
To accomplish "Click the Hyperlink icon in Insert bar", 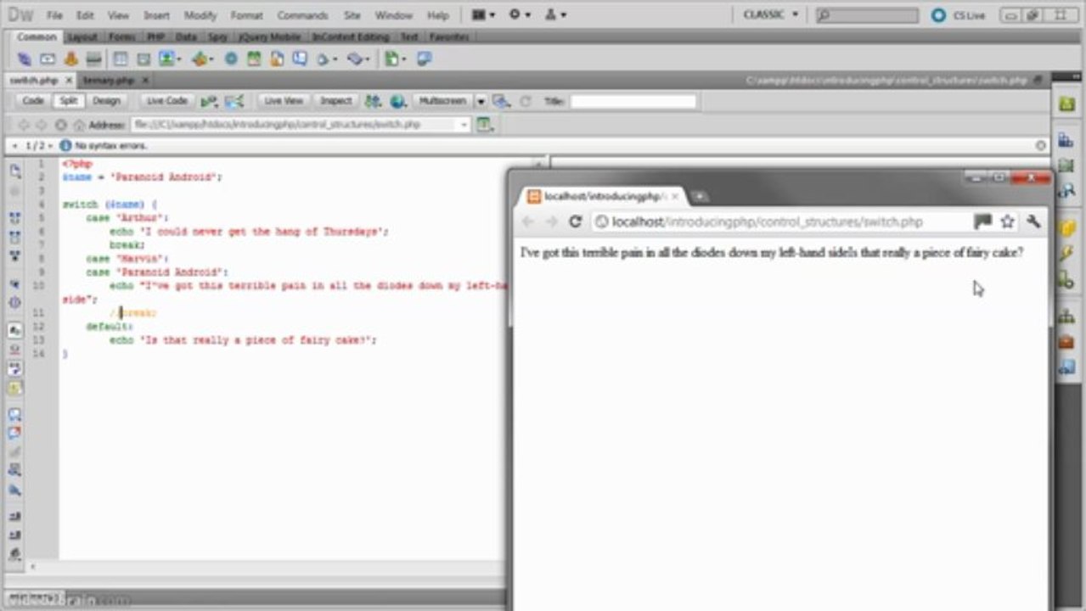I will (x=24, y=59).
